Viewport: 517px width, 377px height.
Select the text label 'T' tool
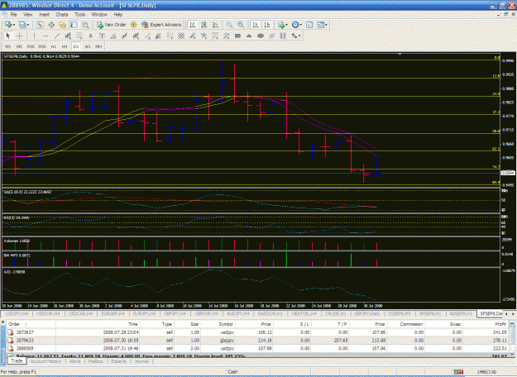(102, 36)
